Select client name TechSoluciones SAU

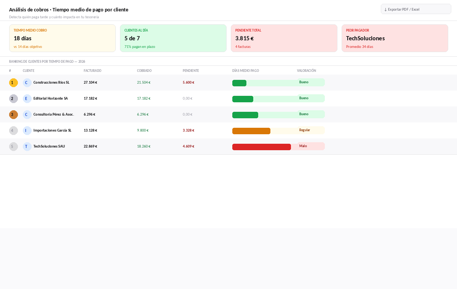tap(49, 146)
